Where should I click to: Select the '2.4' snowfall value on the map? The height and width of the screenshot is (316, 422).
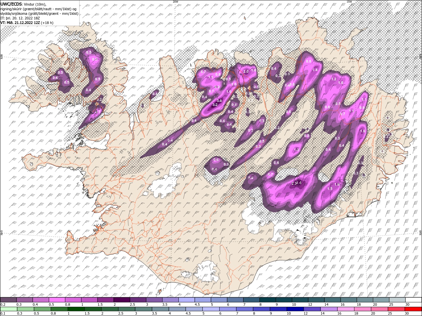point(299,183)
